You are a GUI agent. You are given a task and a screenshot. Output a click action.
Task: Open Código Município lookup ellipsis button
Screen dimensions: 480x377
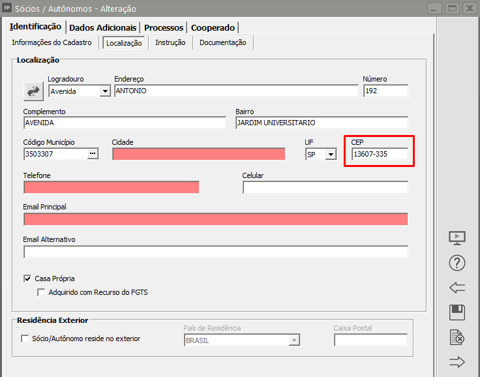(x=93, y=154)
